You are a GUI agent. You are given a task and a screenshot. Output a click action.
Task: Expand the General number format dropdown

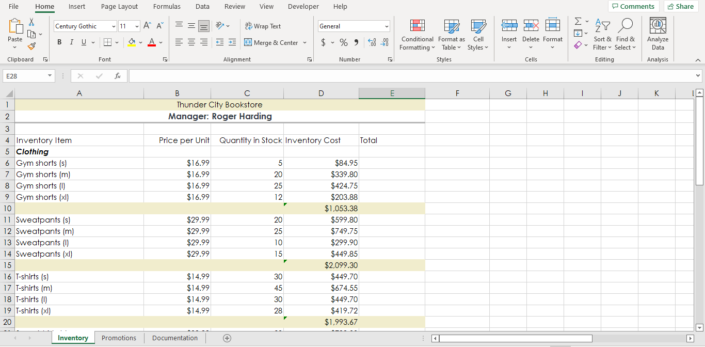pyautogui.click(x=387, y=26)
